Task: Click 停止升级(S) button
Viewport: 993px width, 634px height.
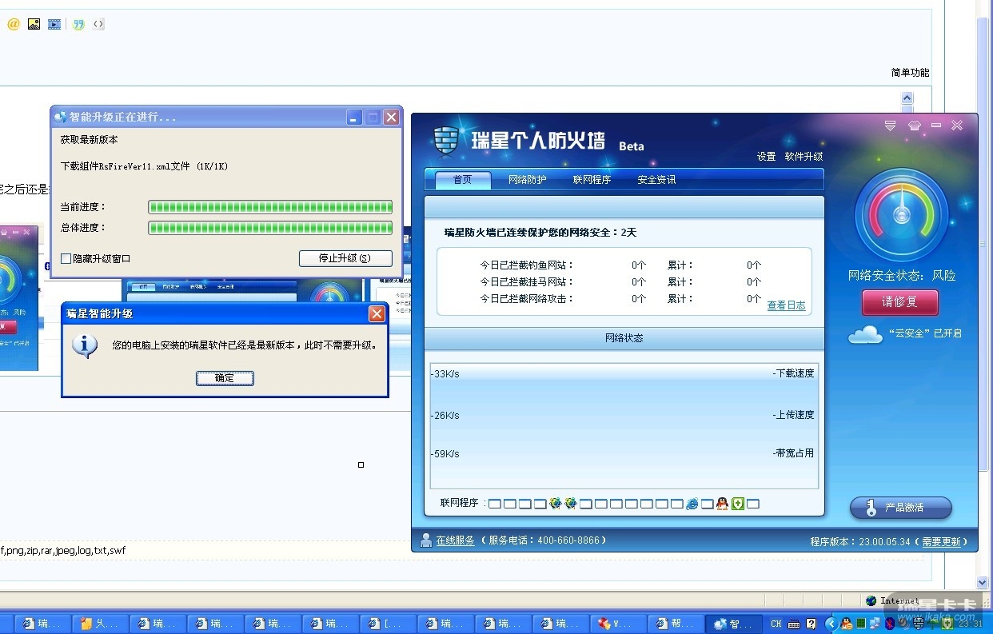Action: click(x=345, y=258)
